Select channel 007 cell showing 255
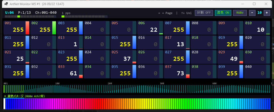Viewport: 274px width, 112px height. pyautogui.click(x=177, y=28)
